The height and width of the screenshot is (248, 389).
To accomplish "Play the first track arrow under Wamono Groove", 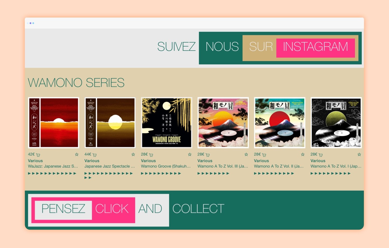I will tap(143, 173).
